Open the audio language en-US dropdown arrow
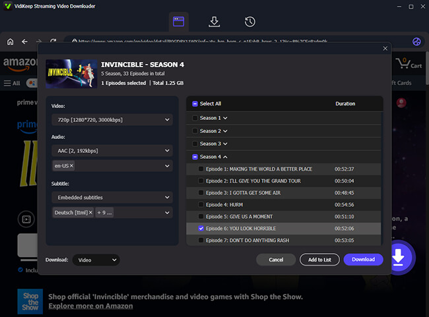The width and height of the screenshot is (429, 317). [167, 166]
